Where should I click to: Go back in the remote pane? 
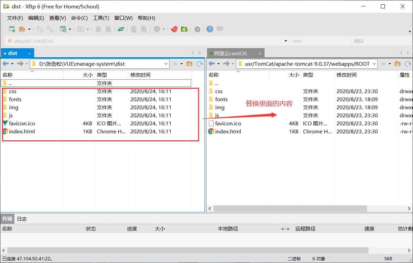pos(212,64)
